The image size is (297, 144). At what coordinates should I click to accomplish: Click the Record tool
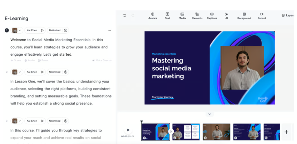pyautogui.click(x=262, y=16)
